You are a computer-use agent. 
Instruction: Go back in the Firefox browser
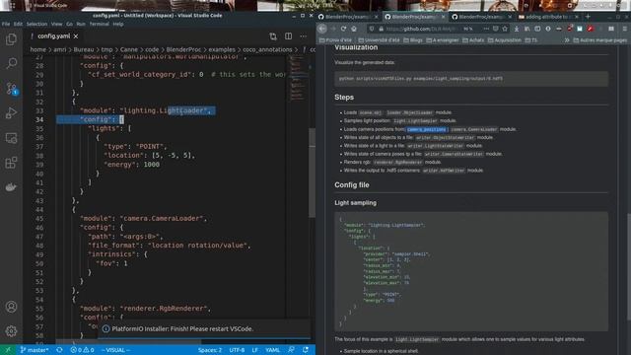(x=322, y=29)
